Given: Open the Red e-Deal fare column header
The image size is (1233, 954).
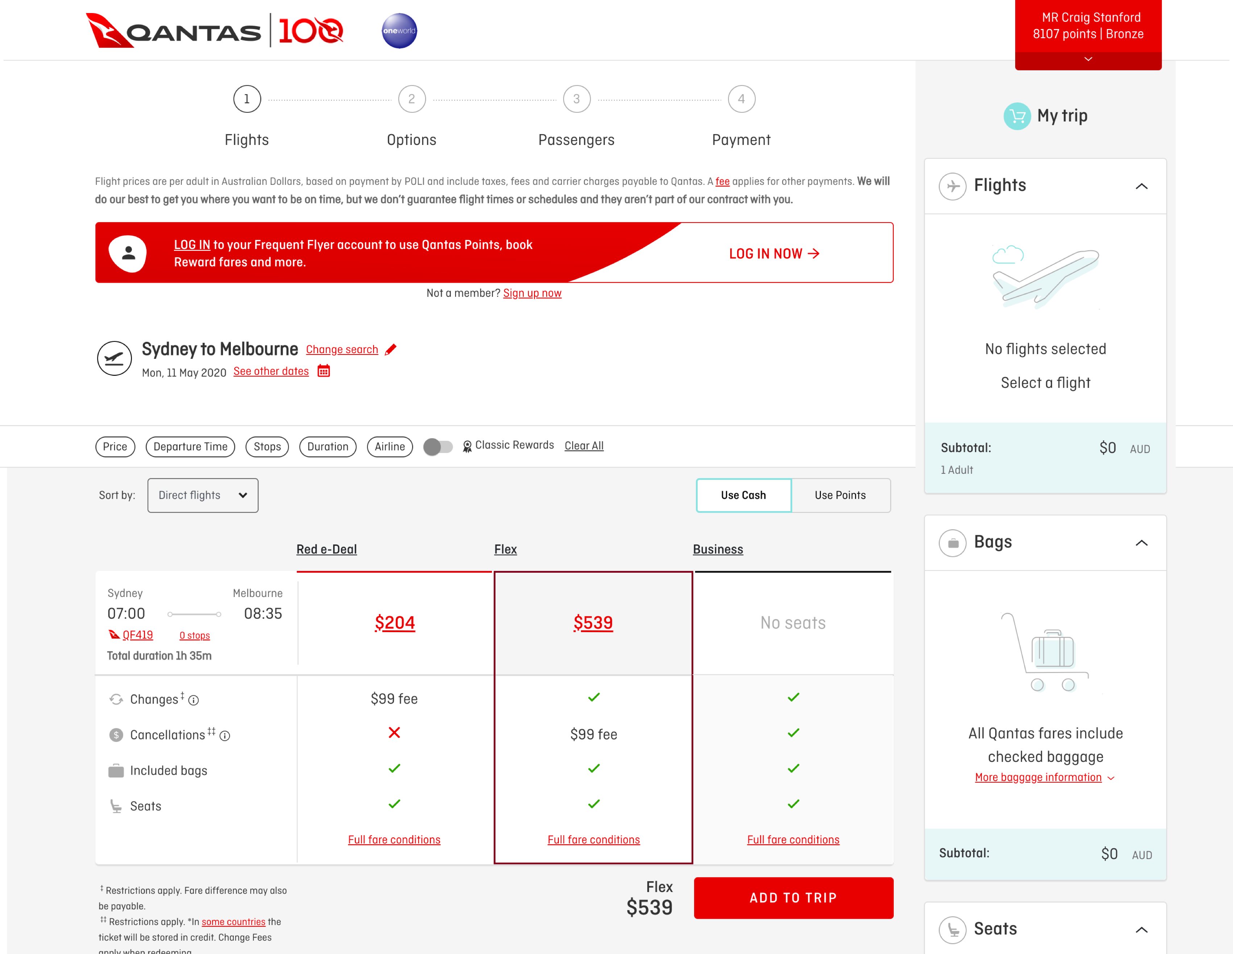Looking at the screenshot, I should point(326,549).
